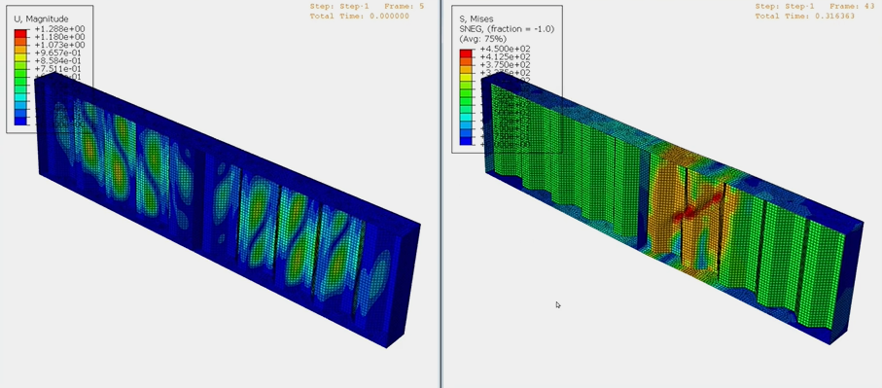Click yellow swatch beside +9.657e-01
882x388 pixels.
tap(20, 56)
